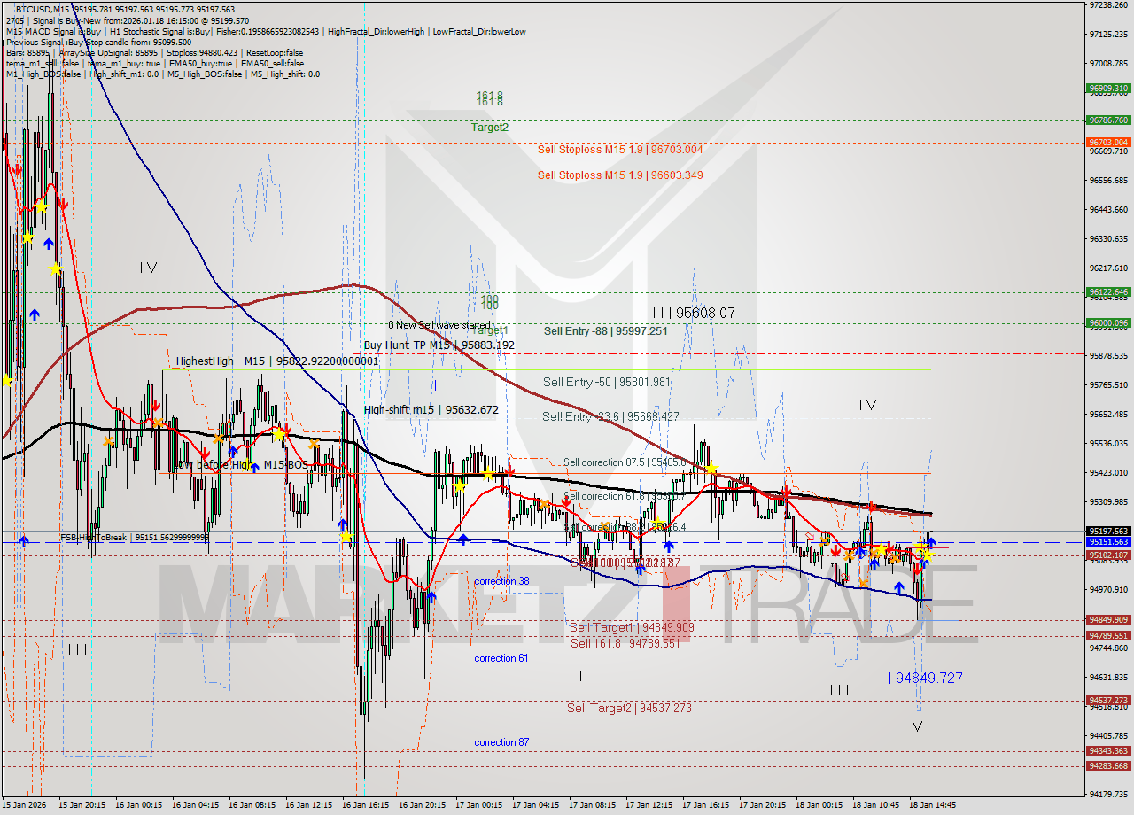Screen dimensions: 1134x815
Task: Select the Sell Entry -88 95997.251 text
Action: tap(608, 331)
